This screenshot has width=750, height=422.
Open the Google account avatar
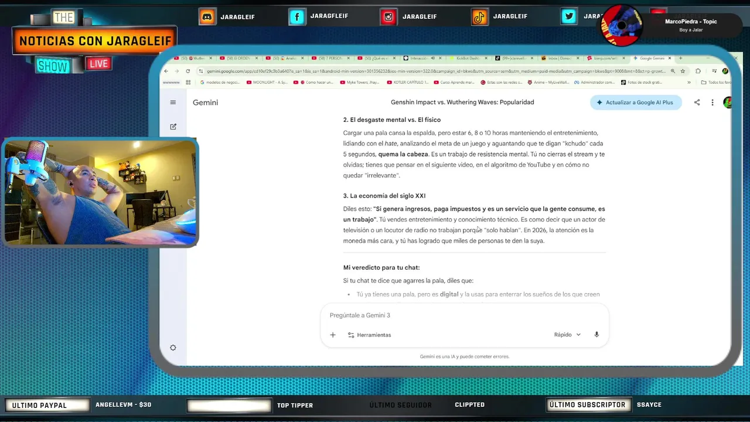point(728,103)
